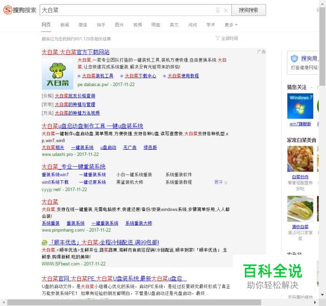
Task: Open 大白菜批发价格查询 link
Action: pyautogui.click(x=75, y=96)
